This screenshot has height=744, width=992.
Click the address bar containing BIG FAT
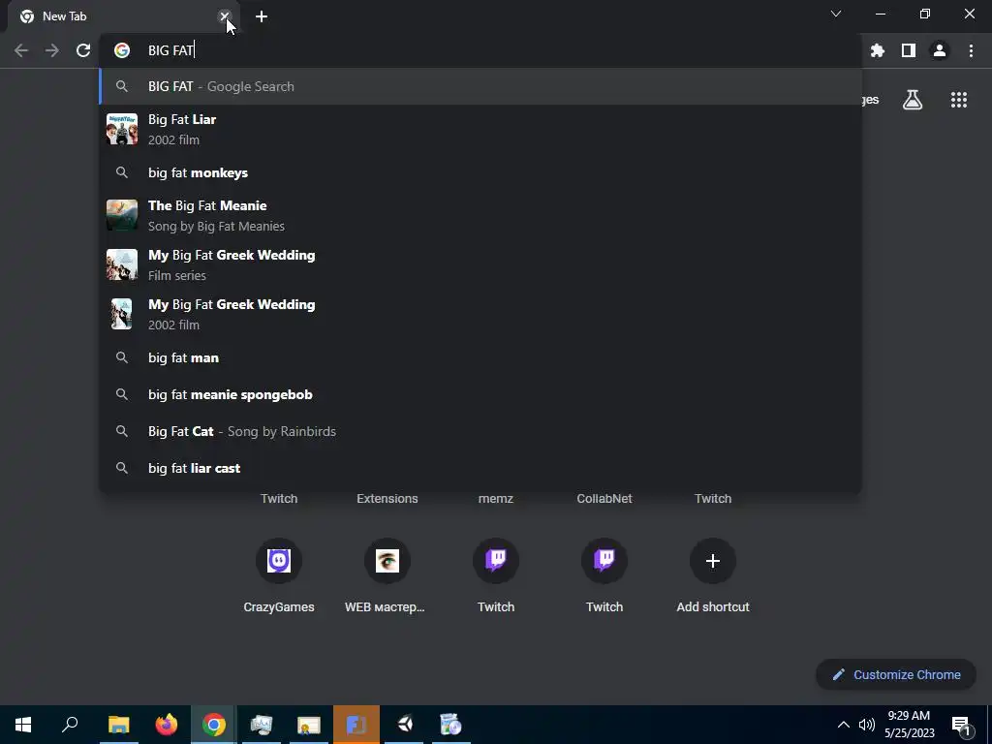480,50
